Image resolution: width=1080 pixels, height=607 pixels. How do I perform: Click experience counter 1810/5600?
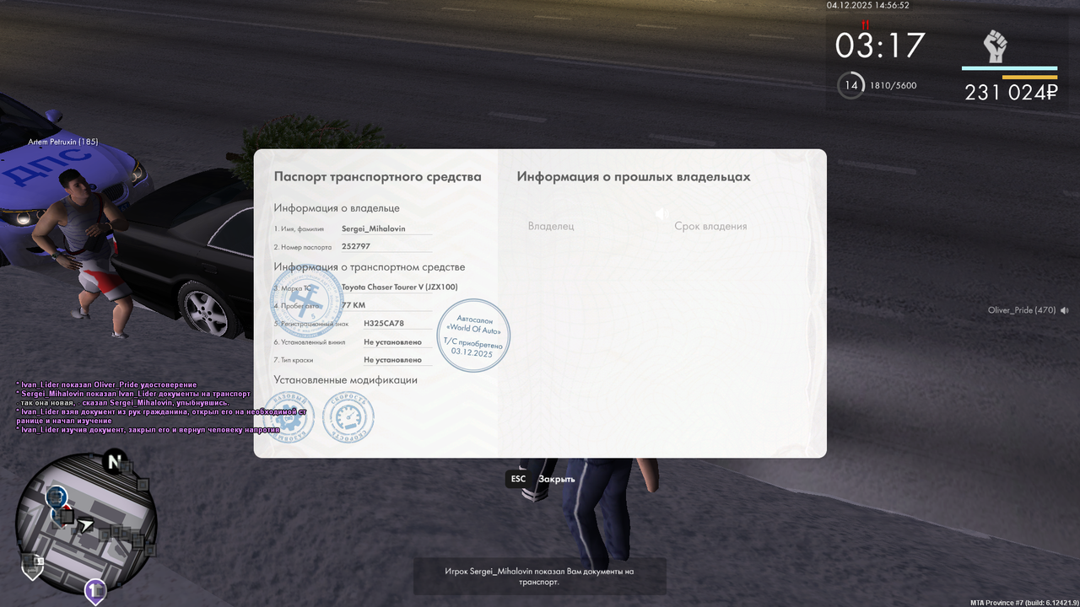894,85
